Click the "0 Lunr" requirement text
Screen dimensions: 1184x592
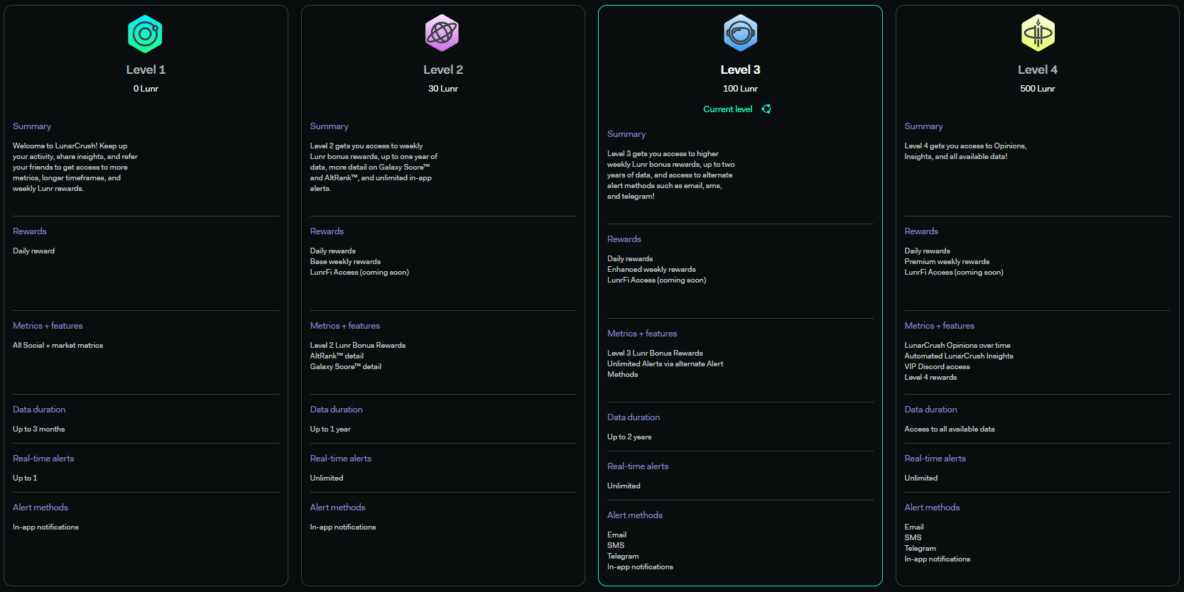coord(146,89)
